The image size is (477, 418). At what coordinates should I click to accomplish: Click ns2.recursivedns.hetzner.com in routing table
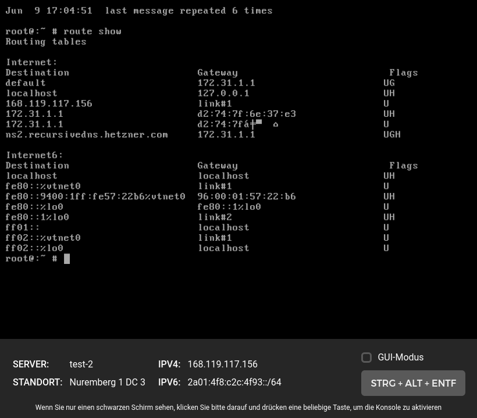(87, 135)
